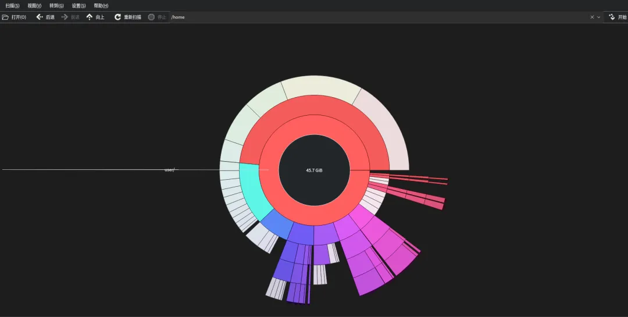
Task: Open the 设置(S) menu
Action: click(78, 6)
